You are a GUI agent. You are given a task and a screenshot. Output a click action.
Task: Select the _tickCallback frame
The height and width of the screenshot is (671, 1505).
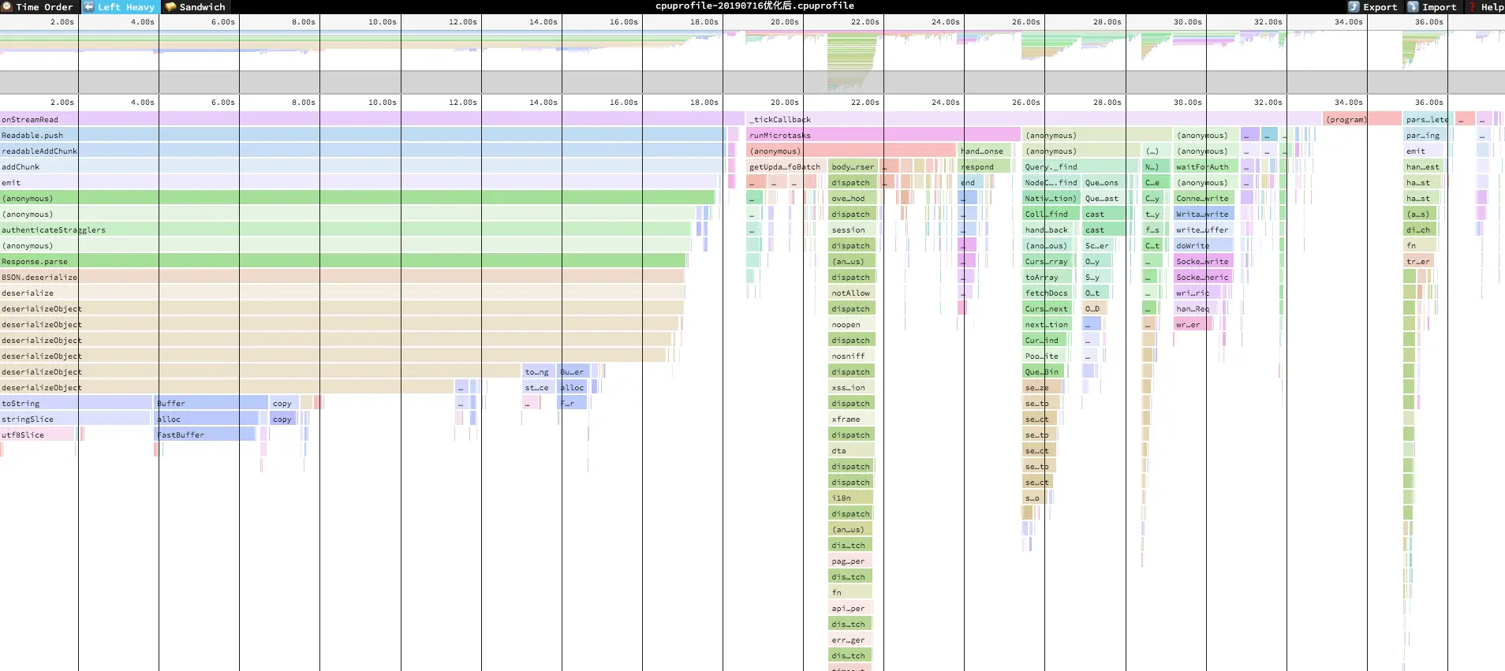tap(1034, 119)
